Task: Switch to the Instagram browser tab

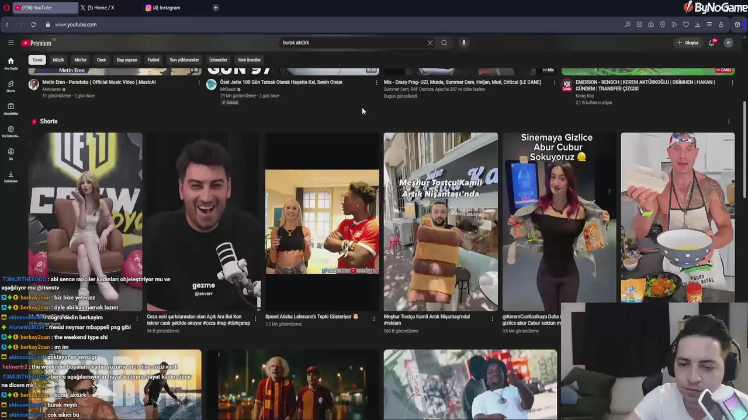Action: point(174,8)
